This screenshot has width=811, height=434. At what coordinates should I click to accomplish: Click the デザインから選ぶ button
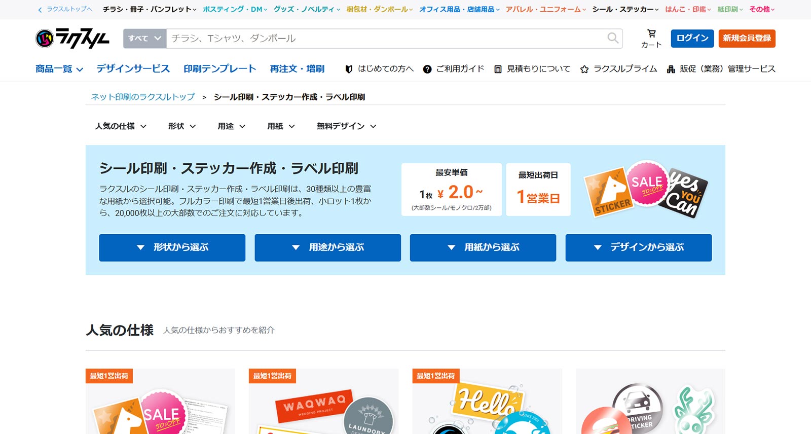point(639,247)
